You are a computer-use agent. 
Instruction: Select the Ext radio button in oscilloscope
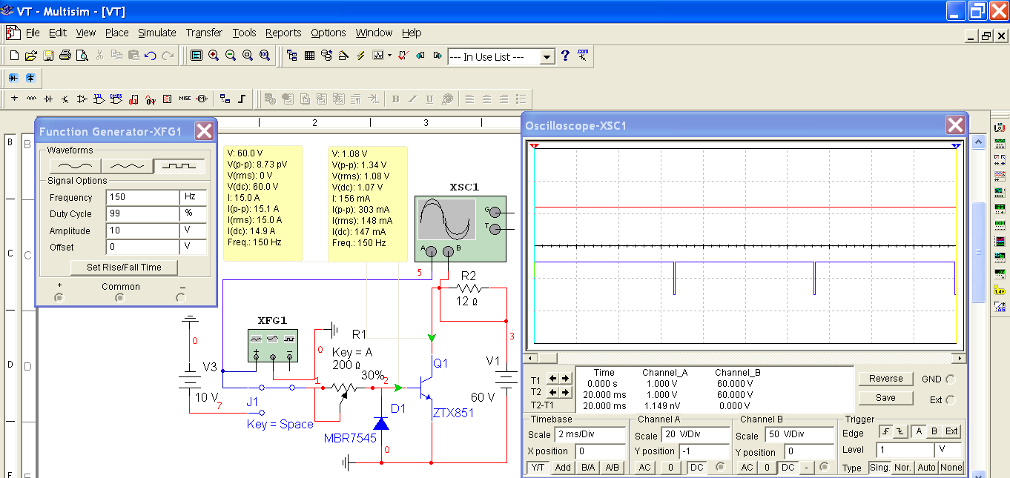[951, 399]
